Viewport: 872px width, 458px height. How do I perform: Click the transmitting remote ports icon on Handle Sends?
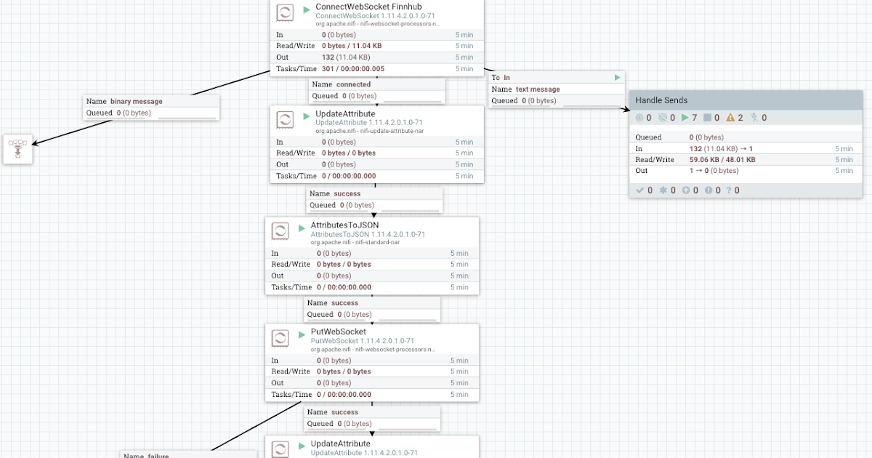(641, 117)
